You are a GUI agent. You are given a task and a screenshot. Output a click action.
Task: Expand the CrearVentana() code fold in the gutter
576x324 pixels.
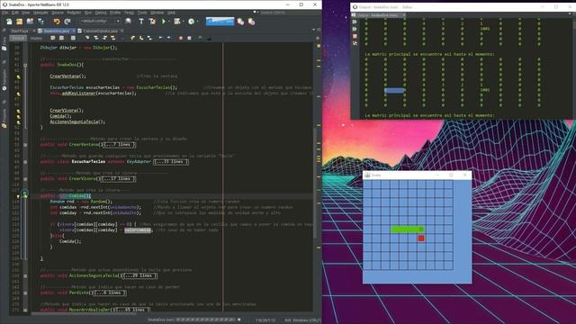click(25, 145)
